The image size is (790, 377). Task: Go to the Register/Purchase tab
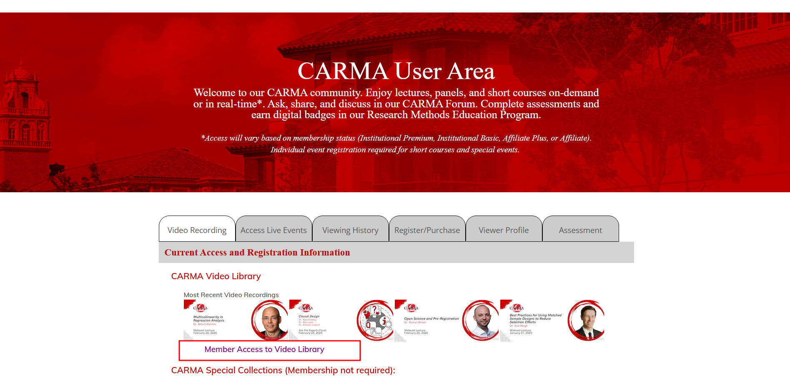click(427, 230)
